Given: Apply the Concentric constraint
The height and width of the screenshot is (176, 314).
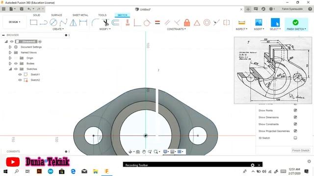Looking at the screenshot, I should point(207,22).
